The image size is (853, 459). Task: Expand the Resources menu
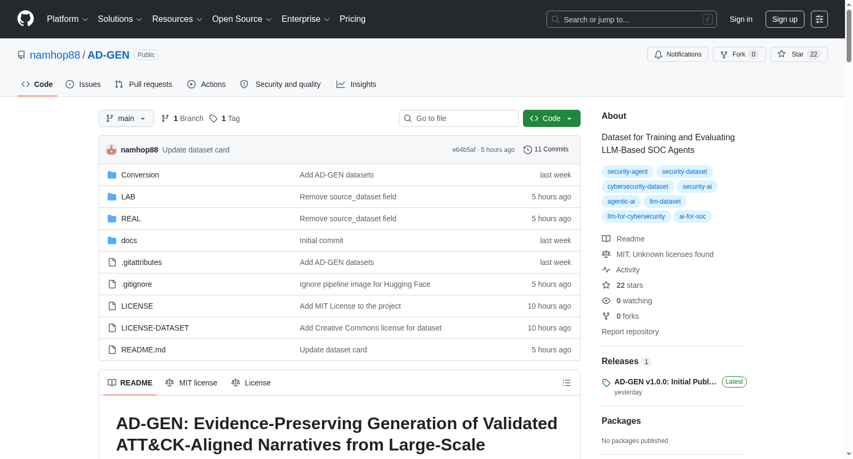pyautogui.click(x=178, y=19)
